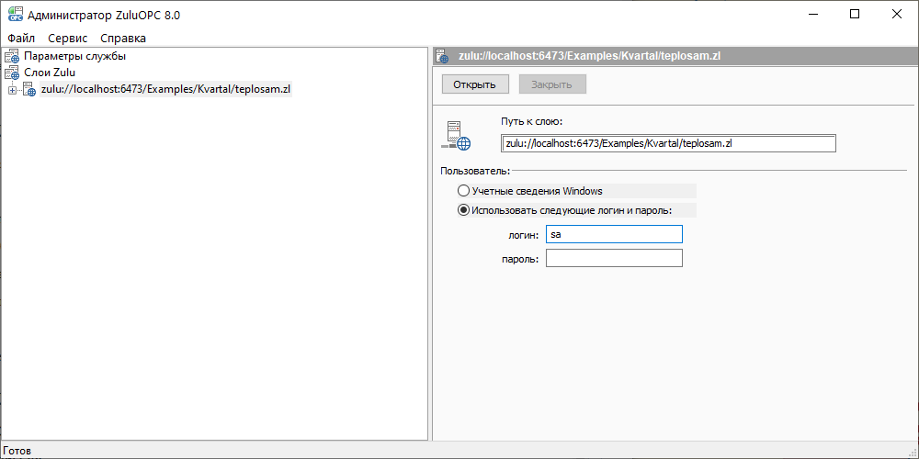Click the Параметры службы tree icon
This screenshot has width=919, height=459.
[12, 56]
